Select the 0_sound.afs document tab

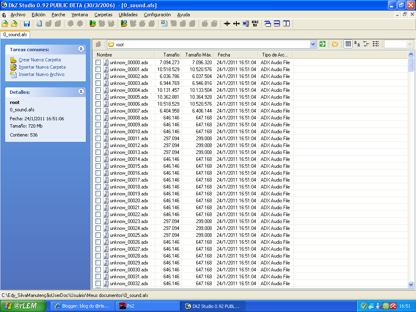[15, 35]
